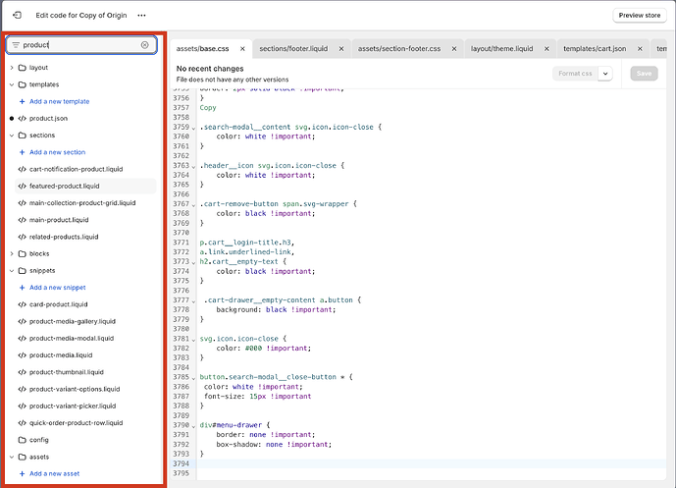Close the sections/footer.liquid tab
Screen dimensions: 676x488
(341, 48)
